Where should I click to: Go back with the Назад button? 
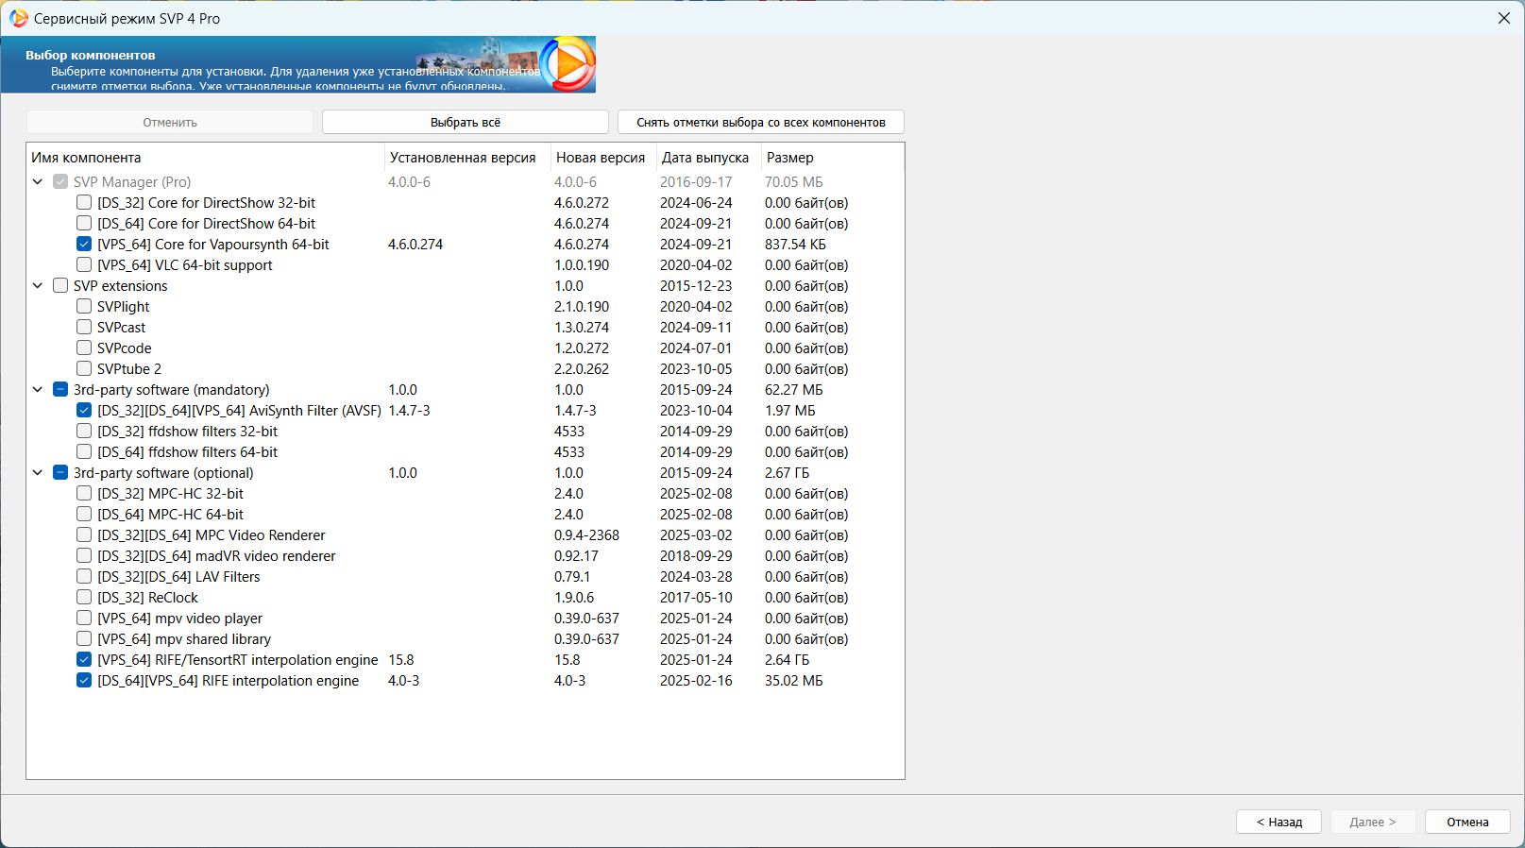point(1279,822)
